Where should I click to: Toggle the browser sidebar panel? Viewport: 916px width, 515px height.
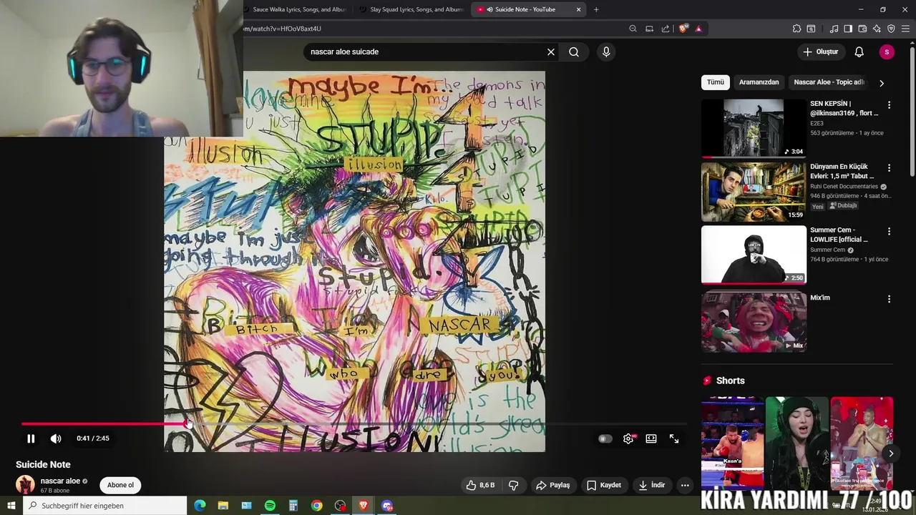pos(848,29)
